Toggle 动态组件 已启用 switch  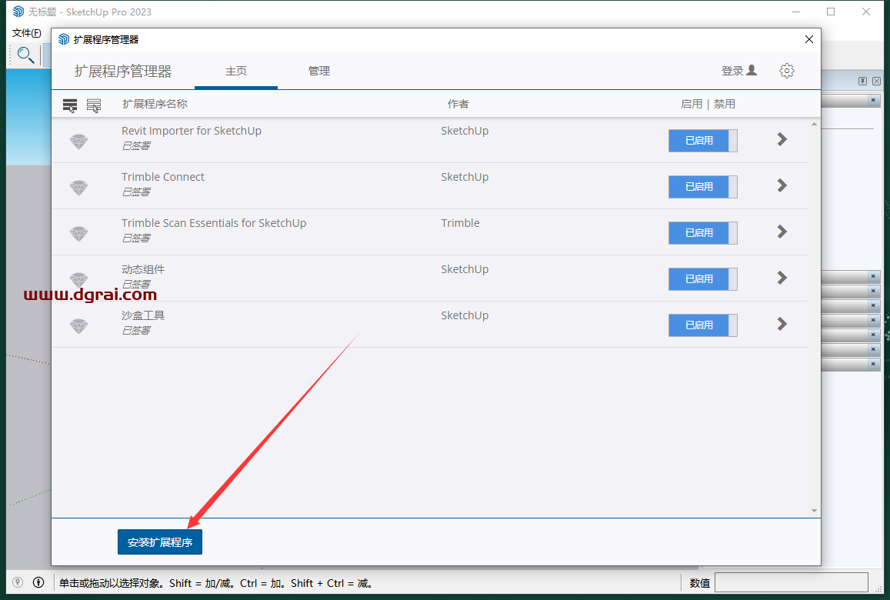click(x=702, y=278)
